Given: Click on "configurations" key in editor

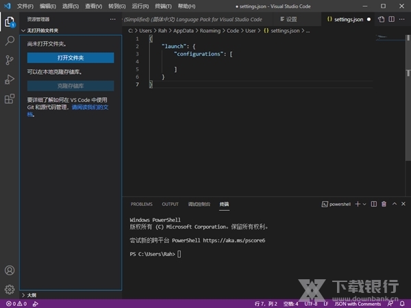Looking at the screenshot, I should tap(199, 54).
